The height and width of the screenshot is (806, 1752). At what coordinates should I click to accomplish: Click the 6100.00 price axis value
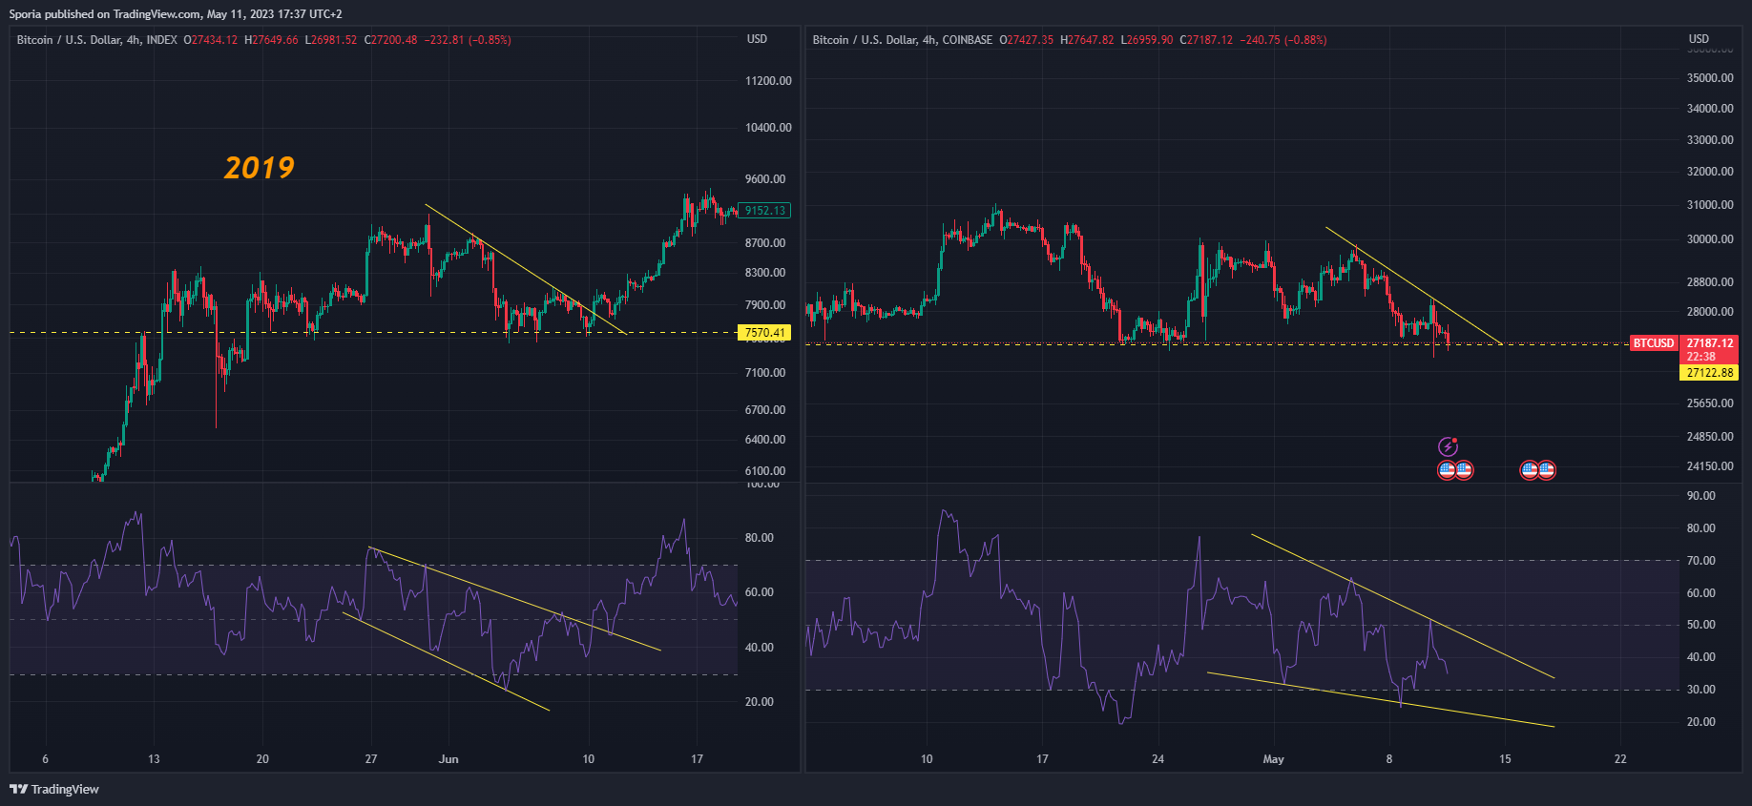point(765,471)
